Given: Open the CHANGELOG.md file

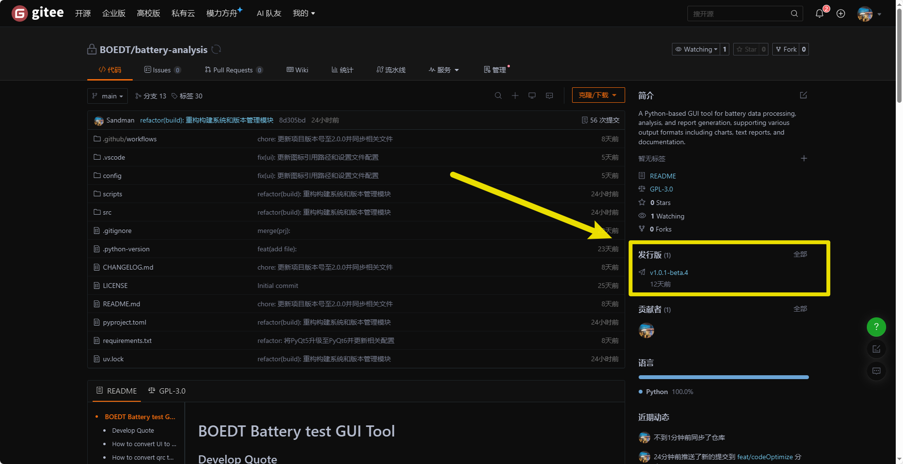Looking at the screenshot, I should (x=128, y=267).
